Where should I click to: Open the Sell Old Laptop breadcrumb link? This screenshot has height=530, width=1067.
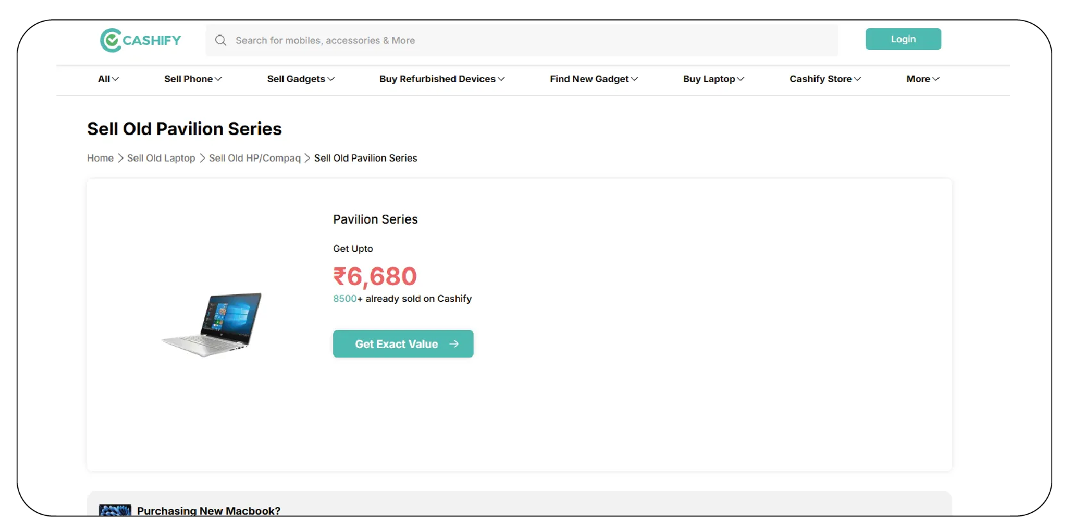click(161, 158)
